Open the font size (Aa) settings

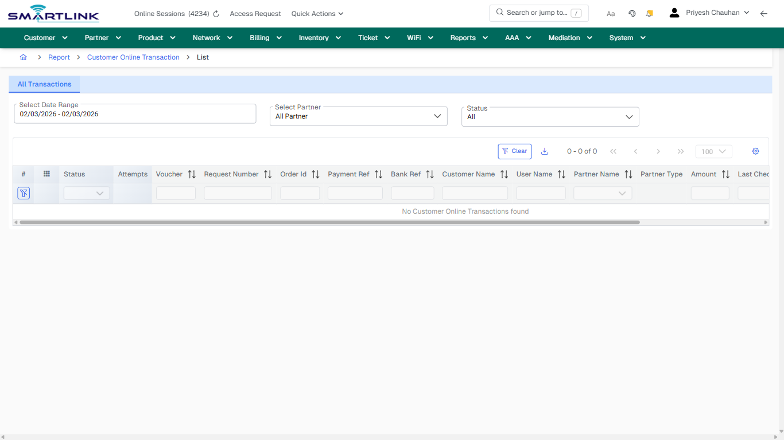pyautogui.click(x=610, y=13)
